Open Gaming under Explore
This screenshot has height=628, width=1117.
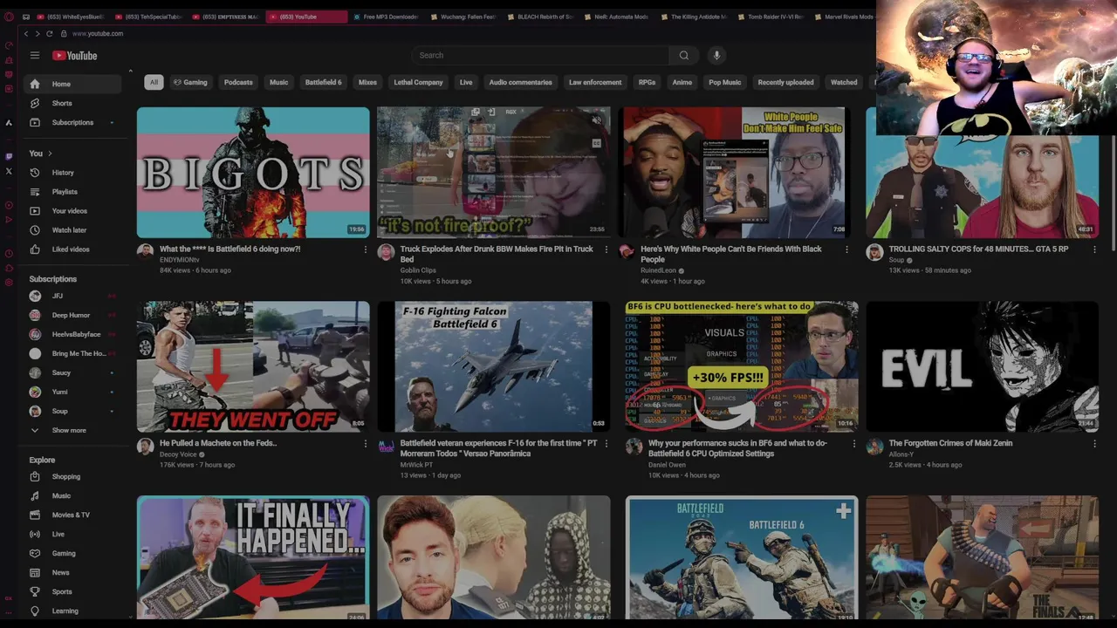pyautogui.click(x=74, y=553)
